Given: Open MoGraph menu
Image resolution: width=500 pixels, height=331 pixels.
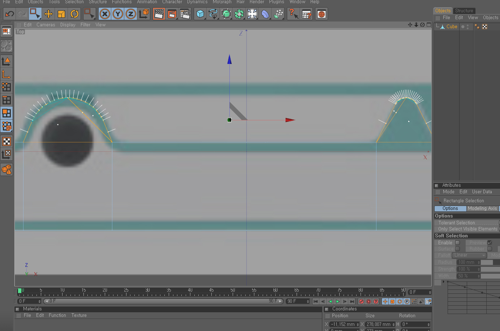Looking at the screenshot, I should (x=222, y=2).
